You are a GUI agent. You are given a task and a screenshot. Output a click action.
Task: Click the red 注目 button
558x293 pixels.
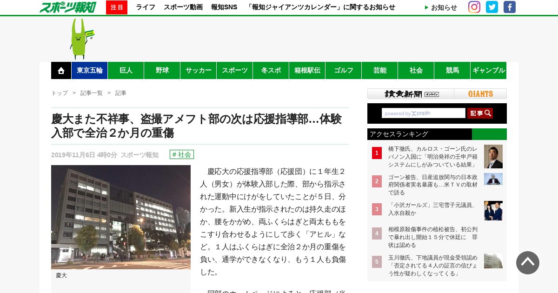coord(117,7)
